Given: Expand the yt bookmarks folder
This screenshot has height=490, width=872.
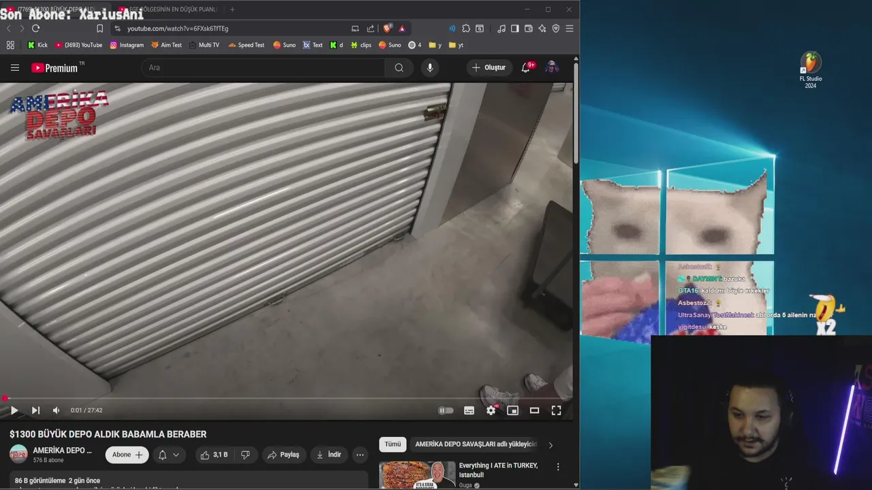Looking at the screenshot, I should [456, 45].
